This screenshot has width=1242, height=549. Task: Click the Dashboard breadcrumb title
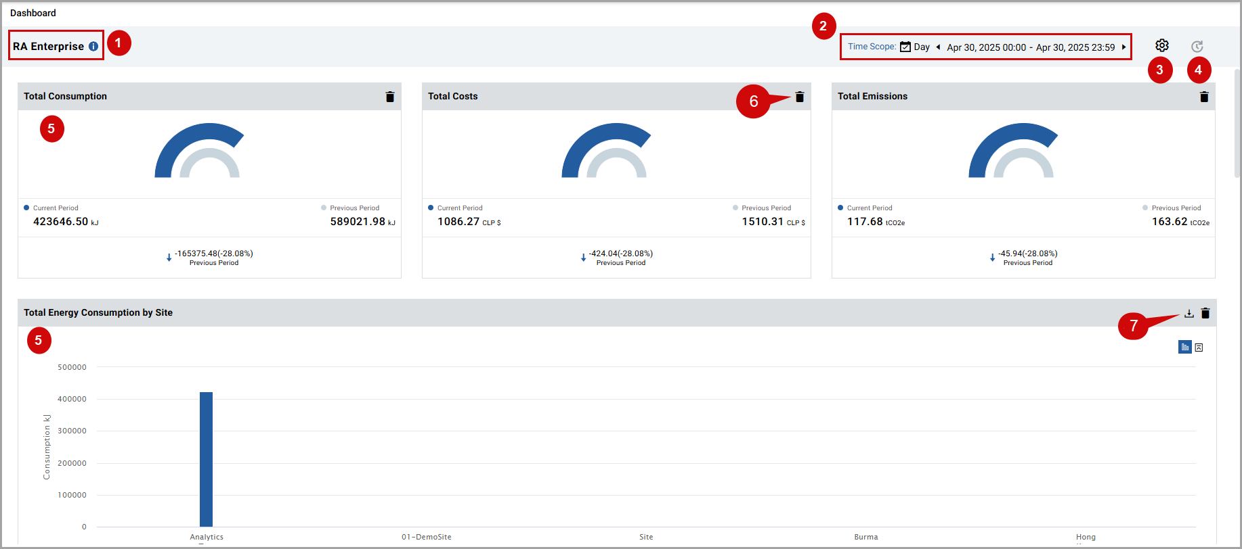point(33,13)
